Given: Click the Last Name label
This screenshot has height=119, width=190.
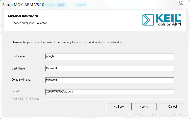Looking at the screenshot, I should point(19,68).
